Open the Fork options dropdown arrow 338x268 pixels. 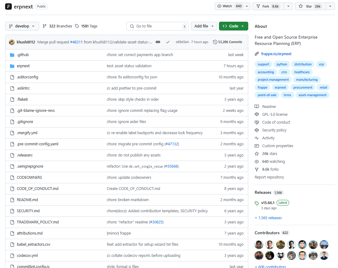[x=288, y=6]
